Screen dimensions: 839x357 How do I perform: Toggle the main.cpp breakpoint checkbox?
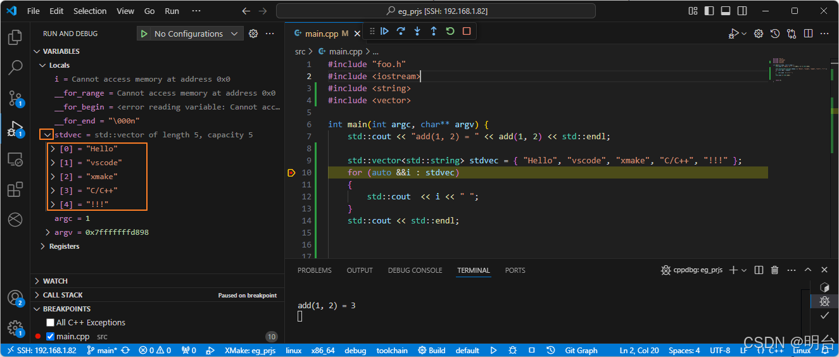[51, 337]
